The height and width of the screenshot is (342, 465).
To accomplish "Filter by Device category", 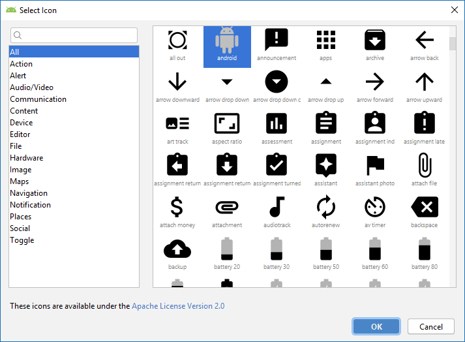I will [74, 123].
